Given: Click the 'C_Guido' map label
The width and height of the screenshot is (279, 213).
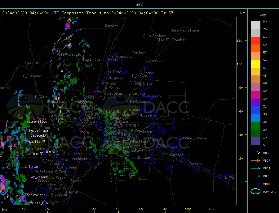Looking at the screenshot, I should pos(42,97).
